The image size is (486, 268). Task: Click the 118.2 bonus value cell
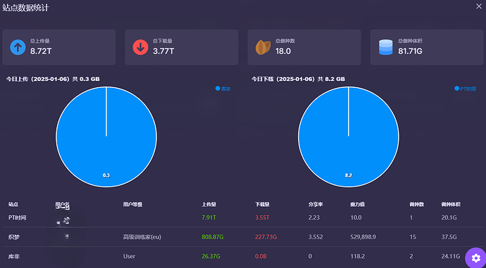click(357, 257)
